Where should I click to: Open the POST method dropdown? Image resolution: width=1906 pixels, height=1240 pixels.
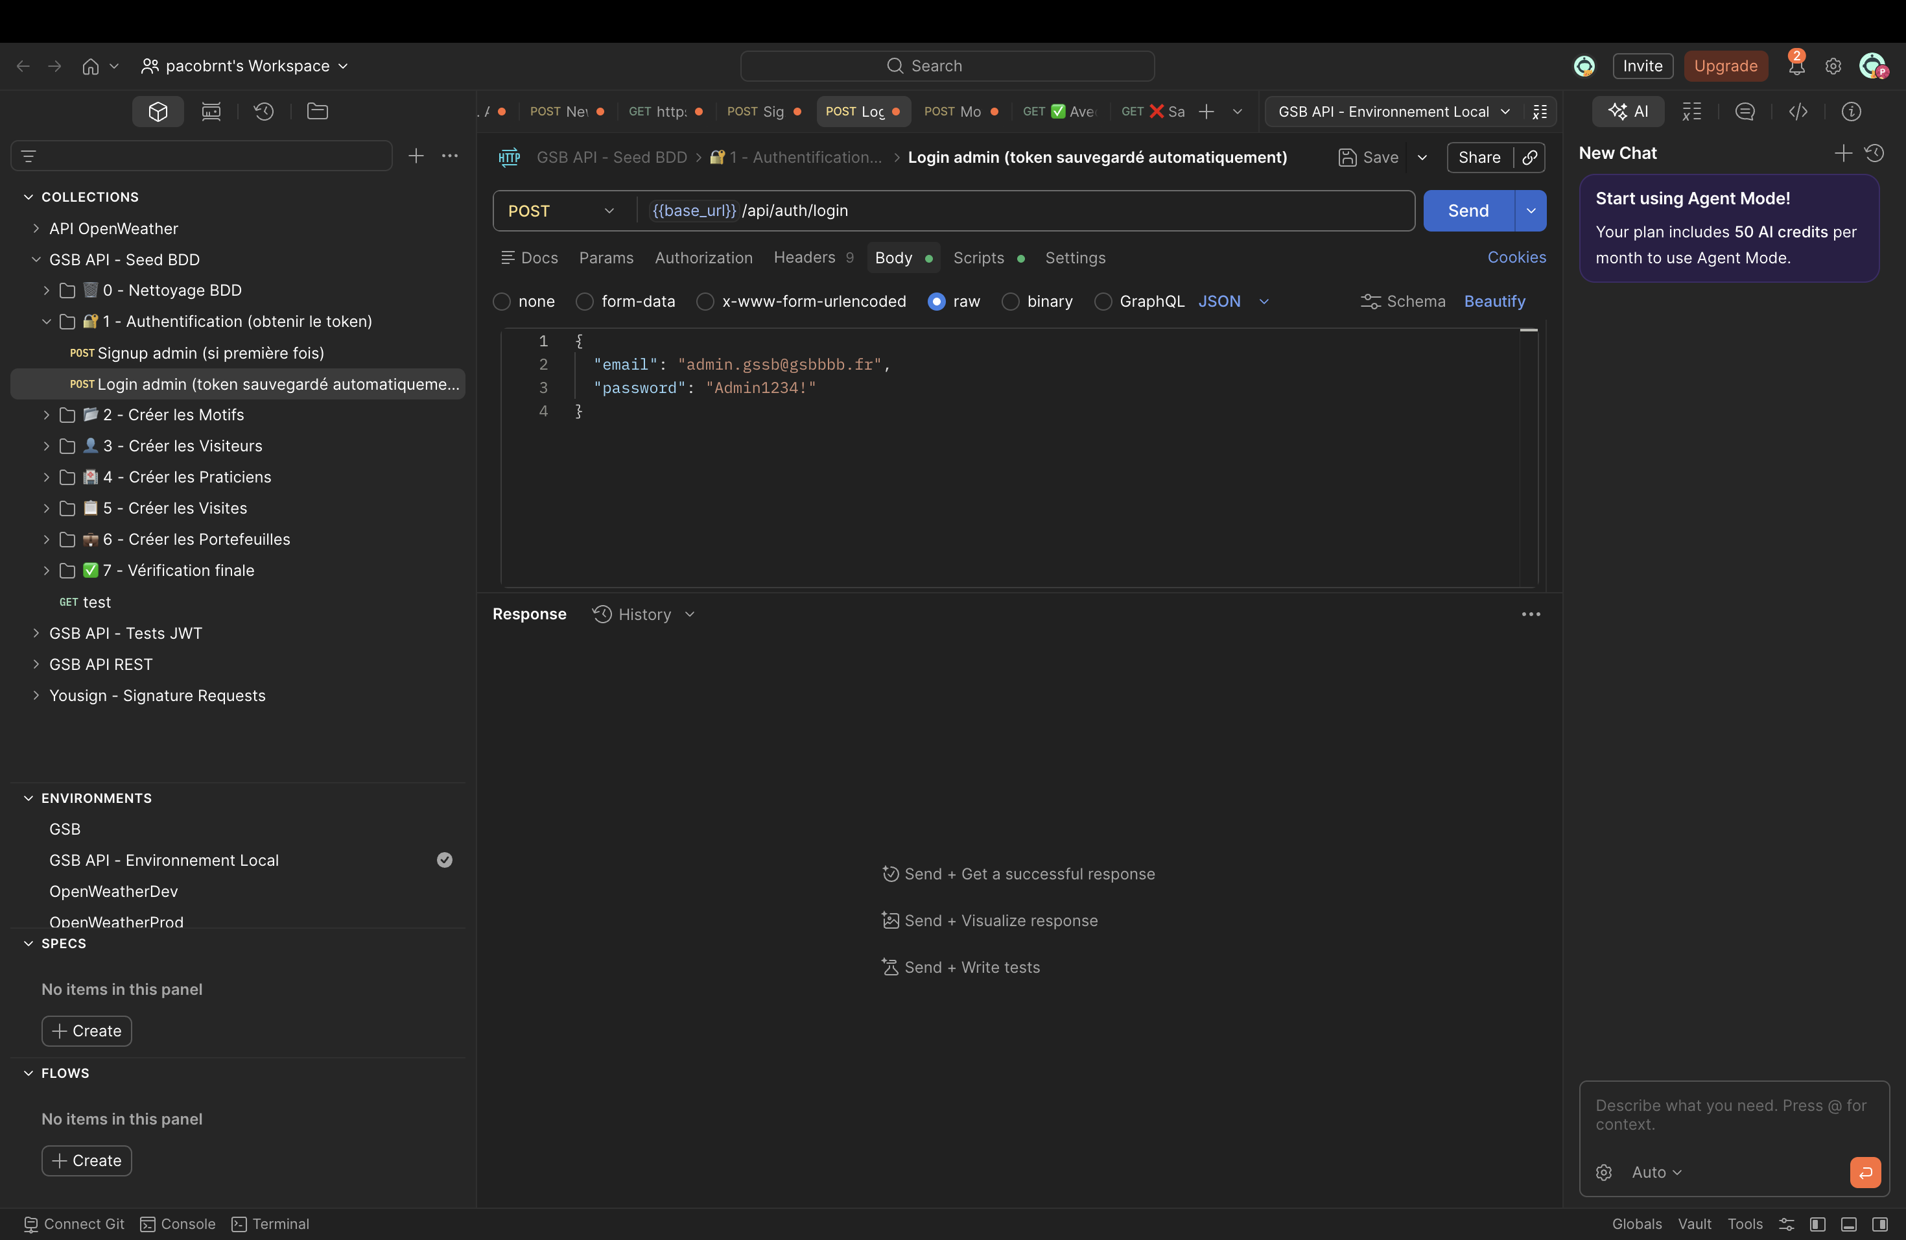561,211
